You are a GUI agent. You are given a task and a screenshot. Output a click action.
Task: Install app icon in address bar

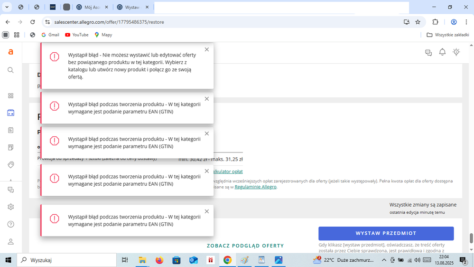tap(407, 22)
